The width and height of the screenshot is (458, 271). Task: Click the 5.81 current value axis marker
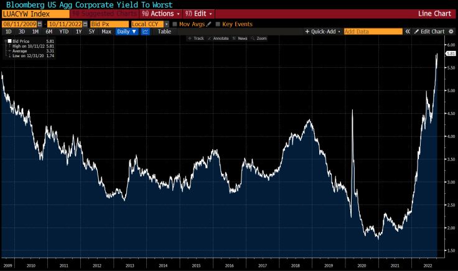(x=451, y=54)
